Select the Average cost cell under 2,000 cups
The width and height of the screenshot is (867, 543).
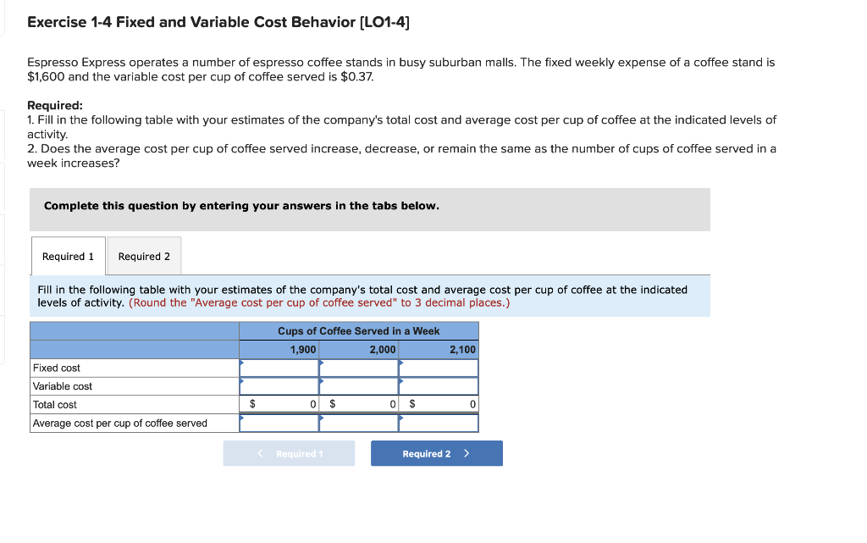[x=358, y=423]
